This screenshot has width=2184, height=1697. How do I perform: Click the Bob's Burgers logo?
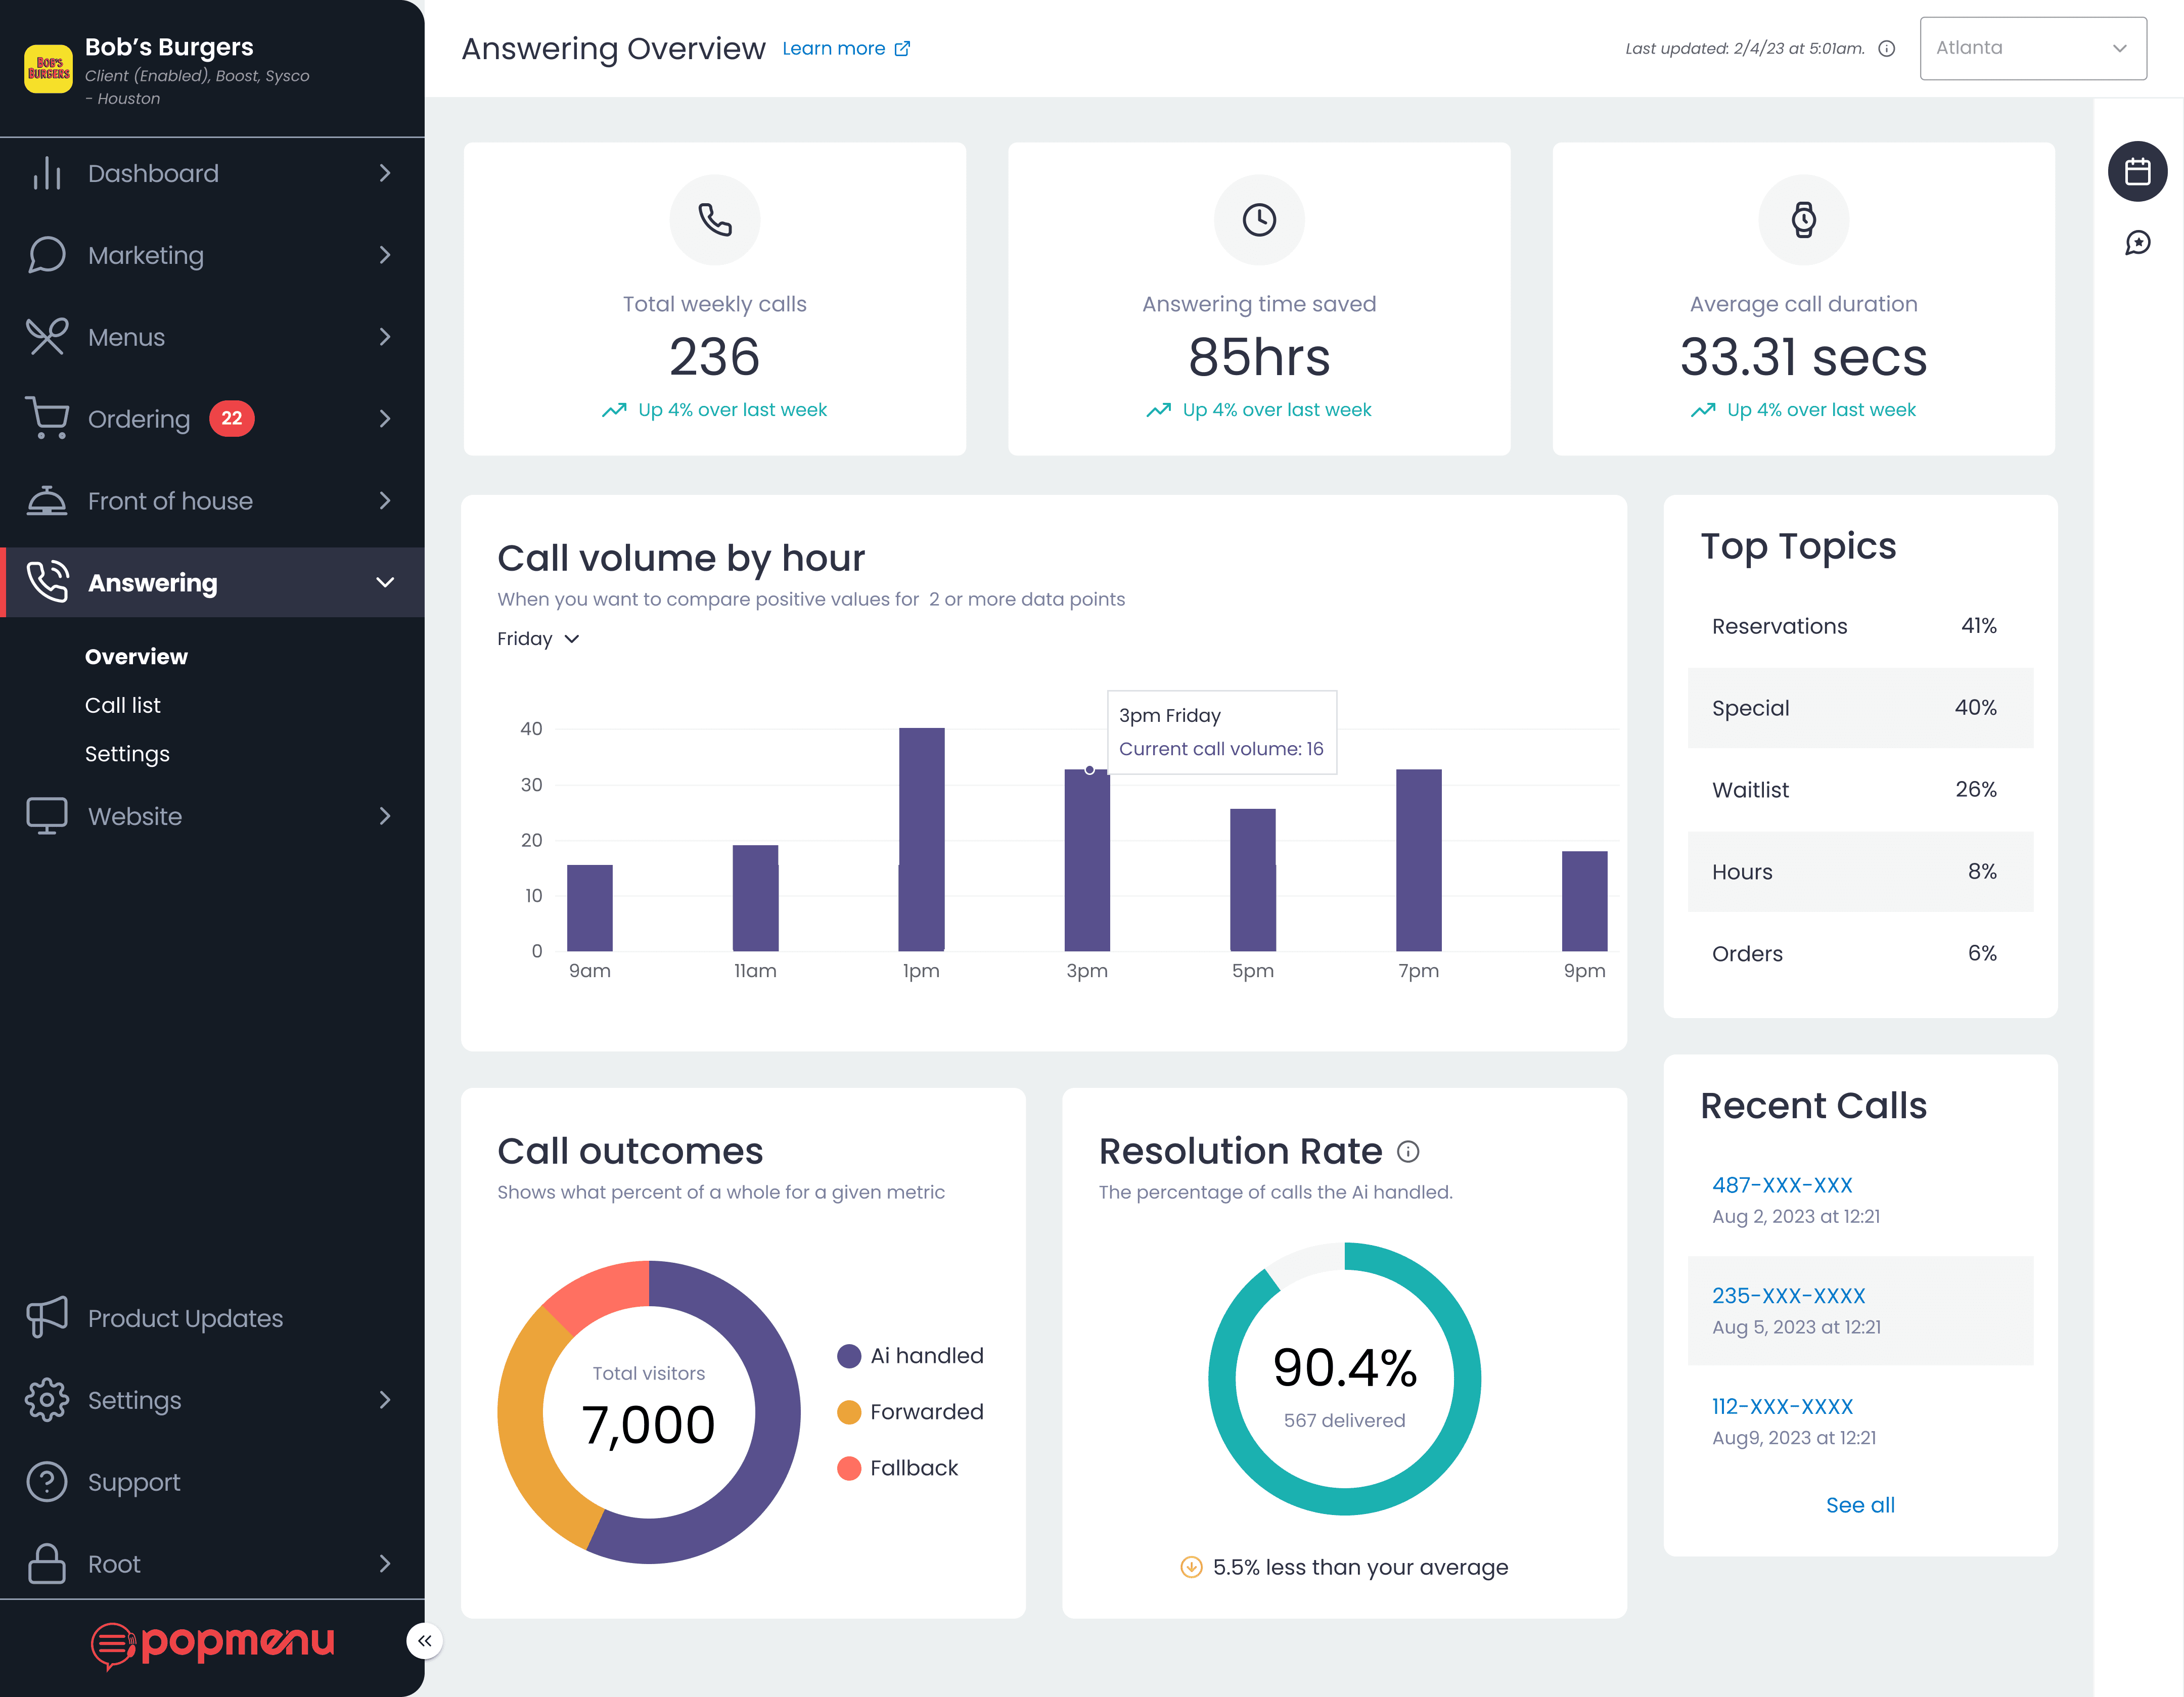pos(48,69)
